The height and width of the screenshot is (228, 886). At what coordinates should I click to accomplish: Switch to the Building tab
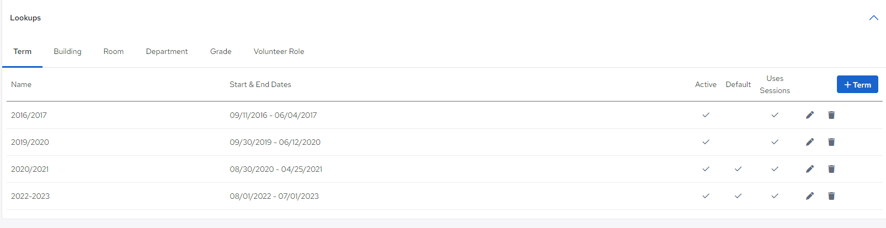67,51
